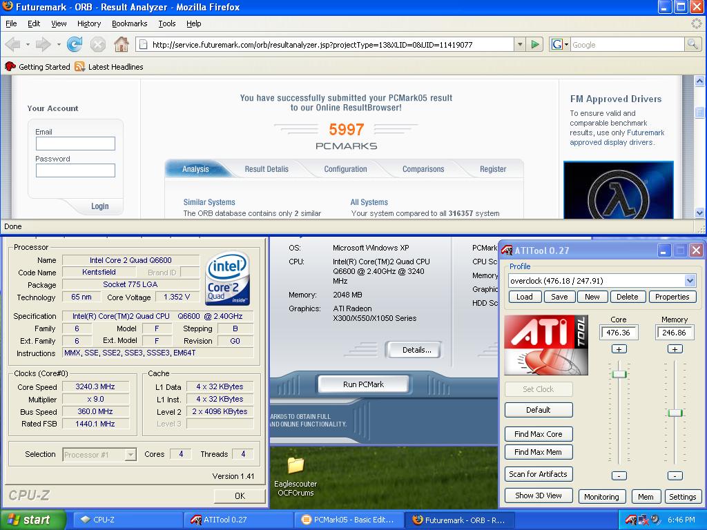Open the Tools menu in Firefox
The height and width of the screenshot is (530, 707).
coord(167,23)
